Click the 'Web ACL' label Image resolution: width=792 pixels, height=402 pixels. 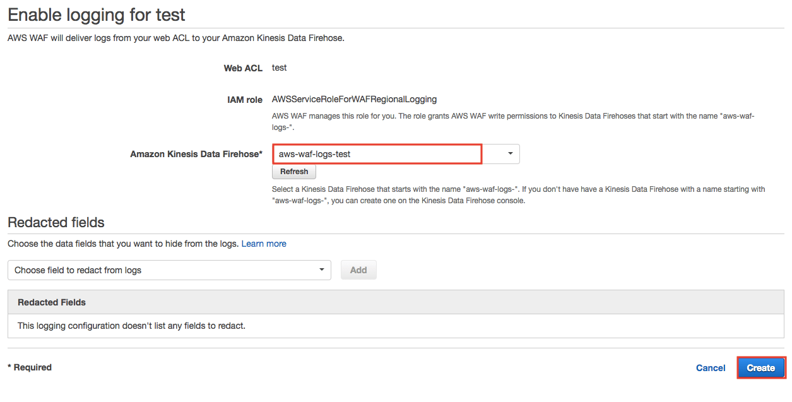click(243, 68)
